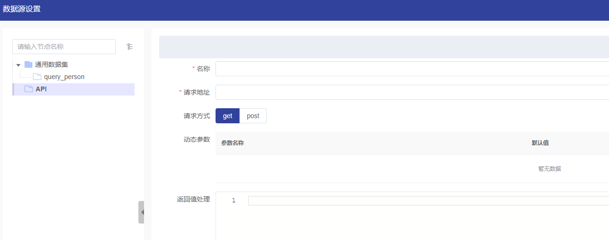This screenshot has height=240, width=609.
Task: Select the API tree node label
Action: coord(41,89)
